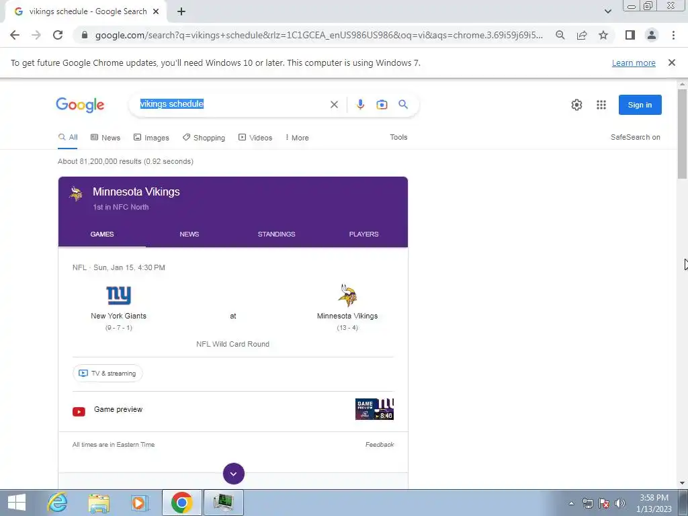Screen dimensions: 688x516
Task: Expand the More search options
Action: [297, 138]
